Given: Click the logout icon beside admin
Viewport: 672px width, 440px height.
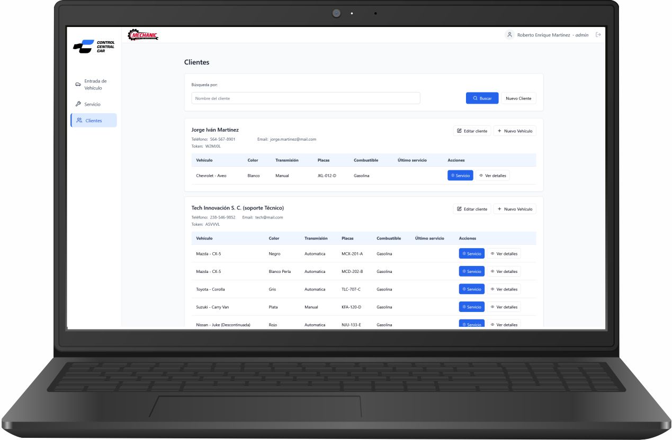Looking at the screenshot, I should pyautogui.click(x=598, y=35).
